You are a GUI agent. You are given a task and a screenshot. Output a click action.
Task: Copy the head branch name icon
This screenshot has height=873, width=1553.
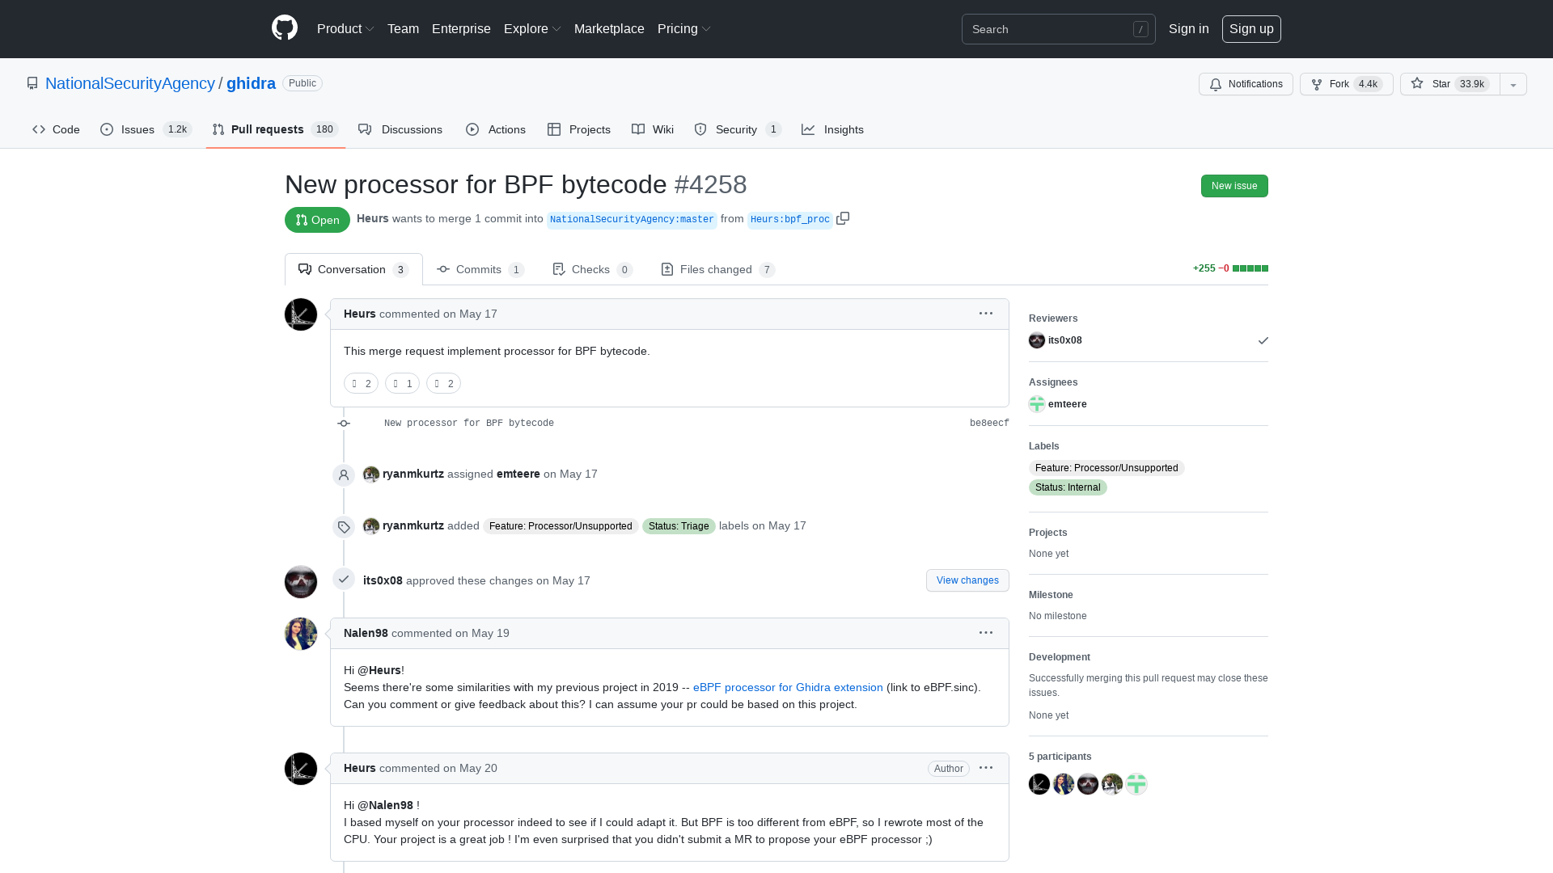click(843, 218)
